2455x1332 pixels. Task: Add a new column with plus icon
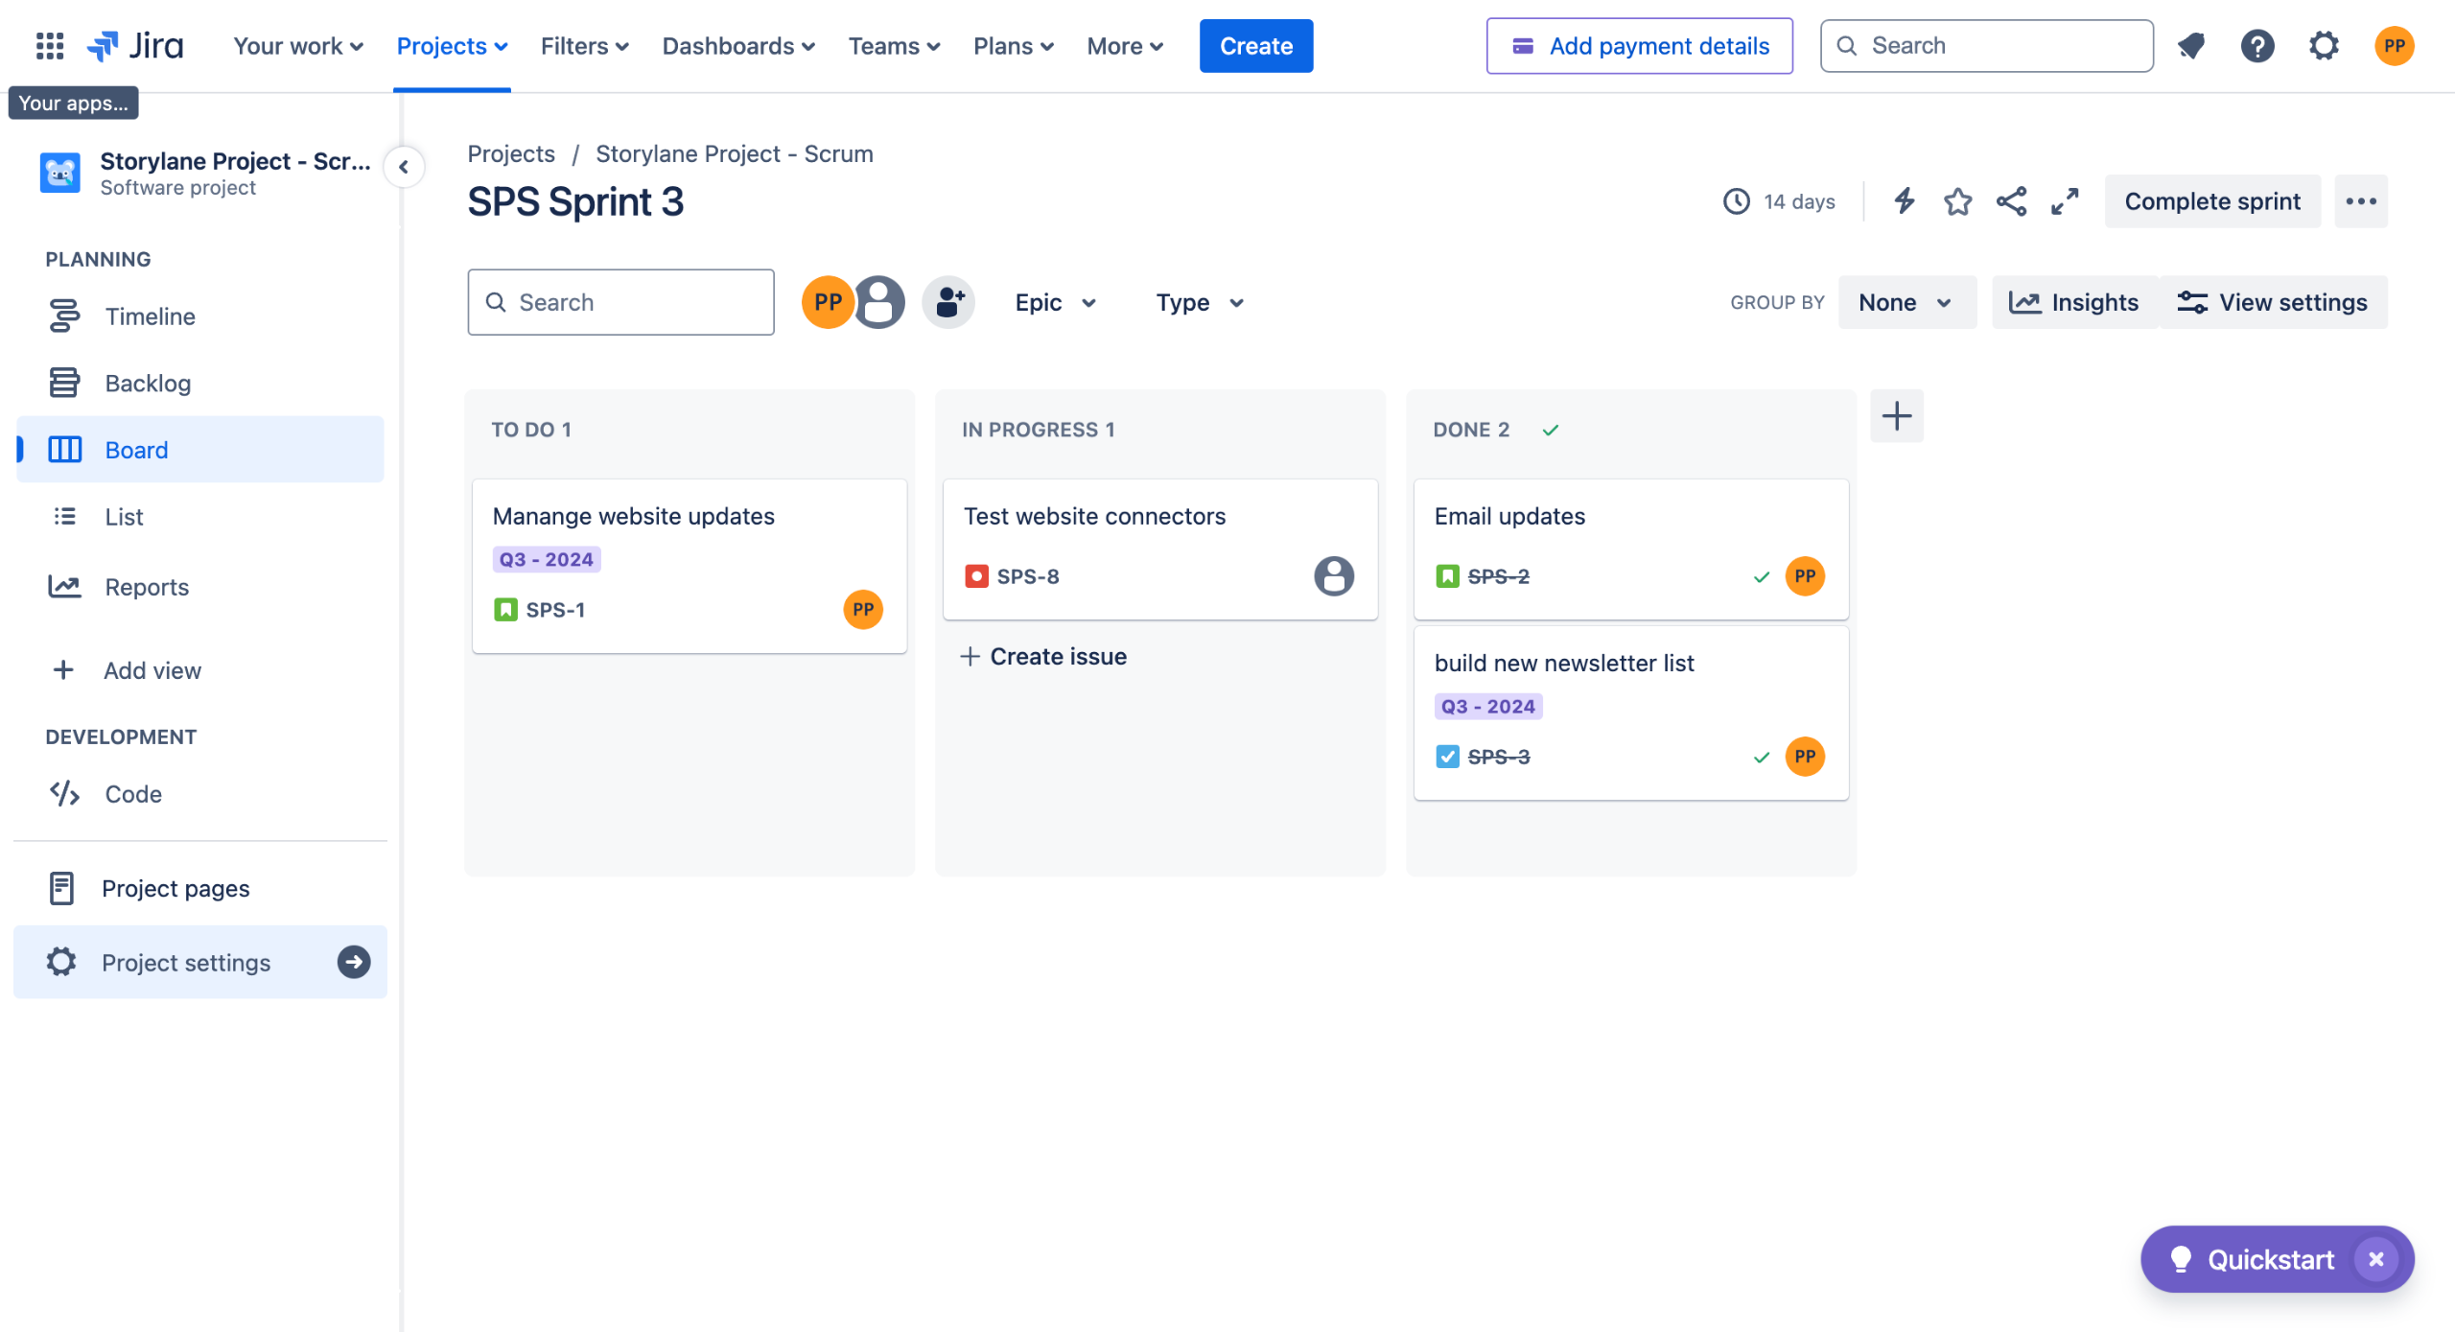pos(1896,416)
